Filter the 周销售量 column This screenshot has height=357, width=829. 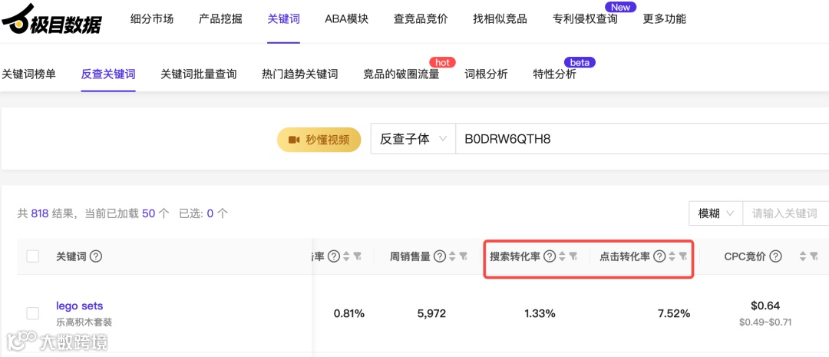click(x=464, y=256)
